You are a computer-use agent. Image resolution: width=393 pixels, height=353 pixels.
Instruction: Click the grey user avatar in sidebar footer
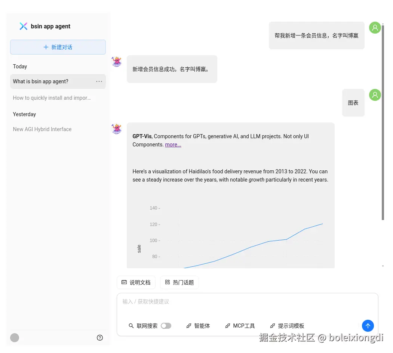(x=15, y=337)
